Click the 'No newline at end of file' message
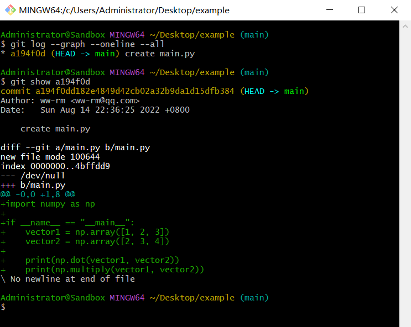 coord(72,279)
